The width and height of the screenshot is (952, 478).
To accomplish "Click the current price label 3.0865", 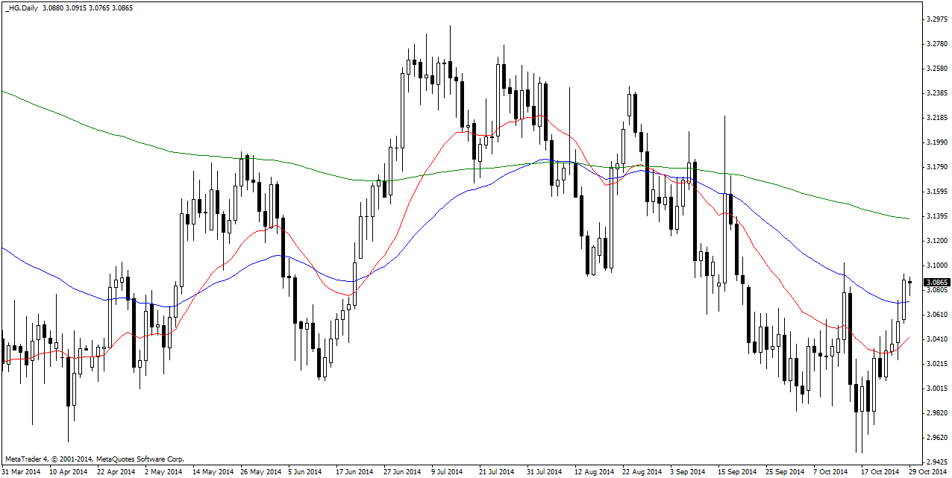I will coord(936,283).
